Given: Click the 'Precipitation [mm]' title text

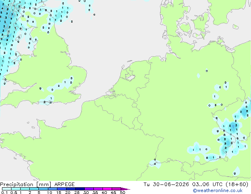Looking at the screenshot, I should (x=25, y=184).
